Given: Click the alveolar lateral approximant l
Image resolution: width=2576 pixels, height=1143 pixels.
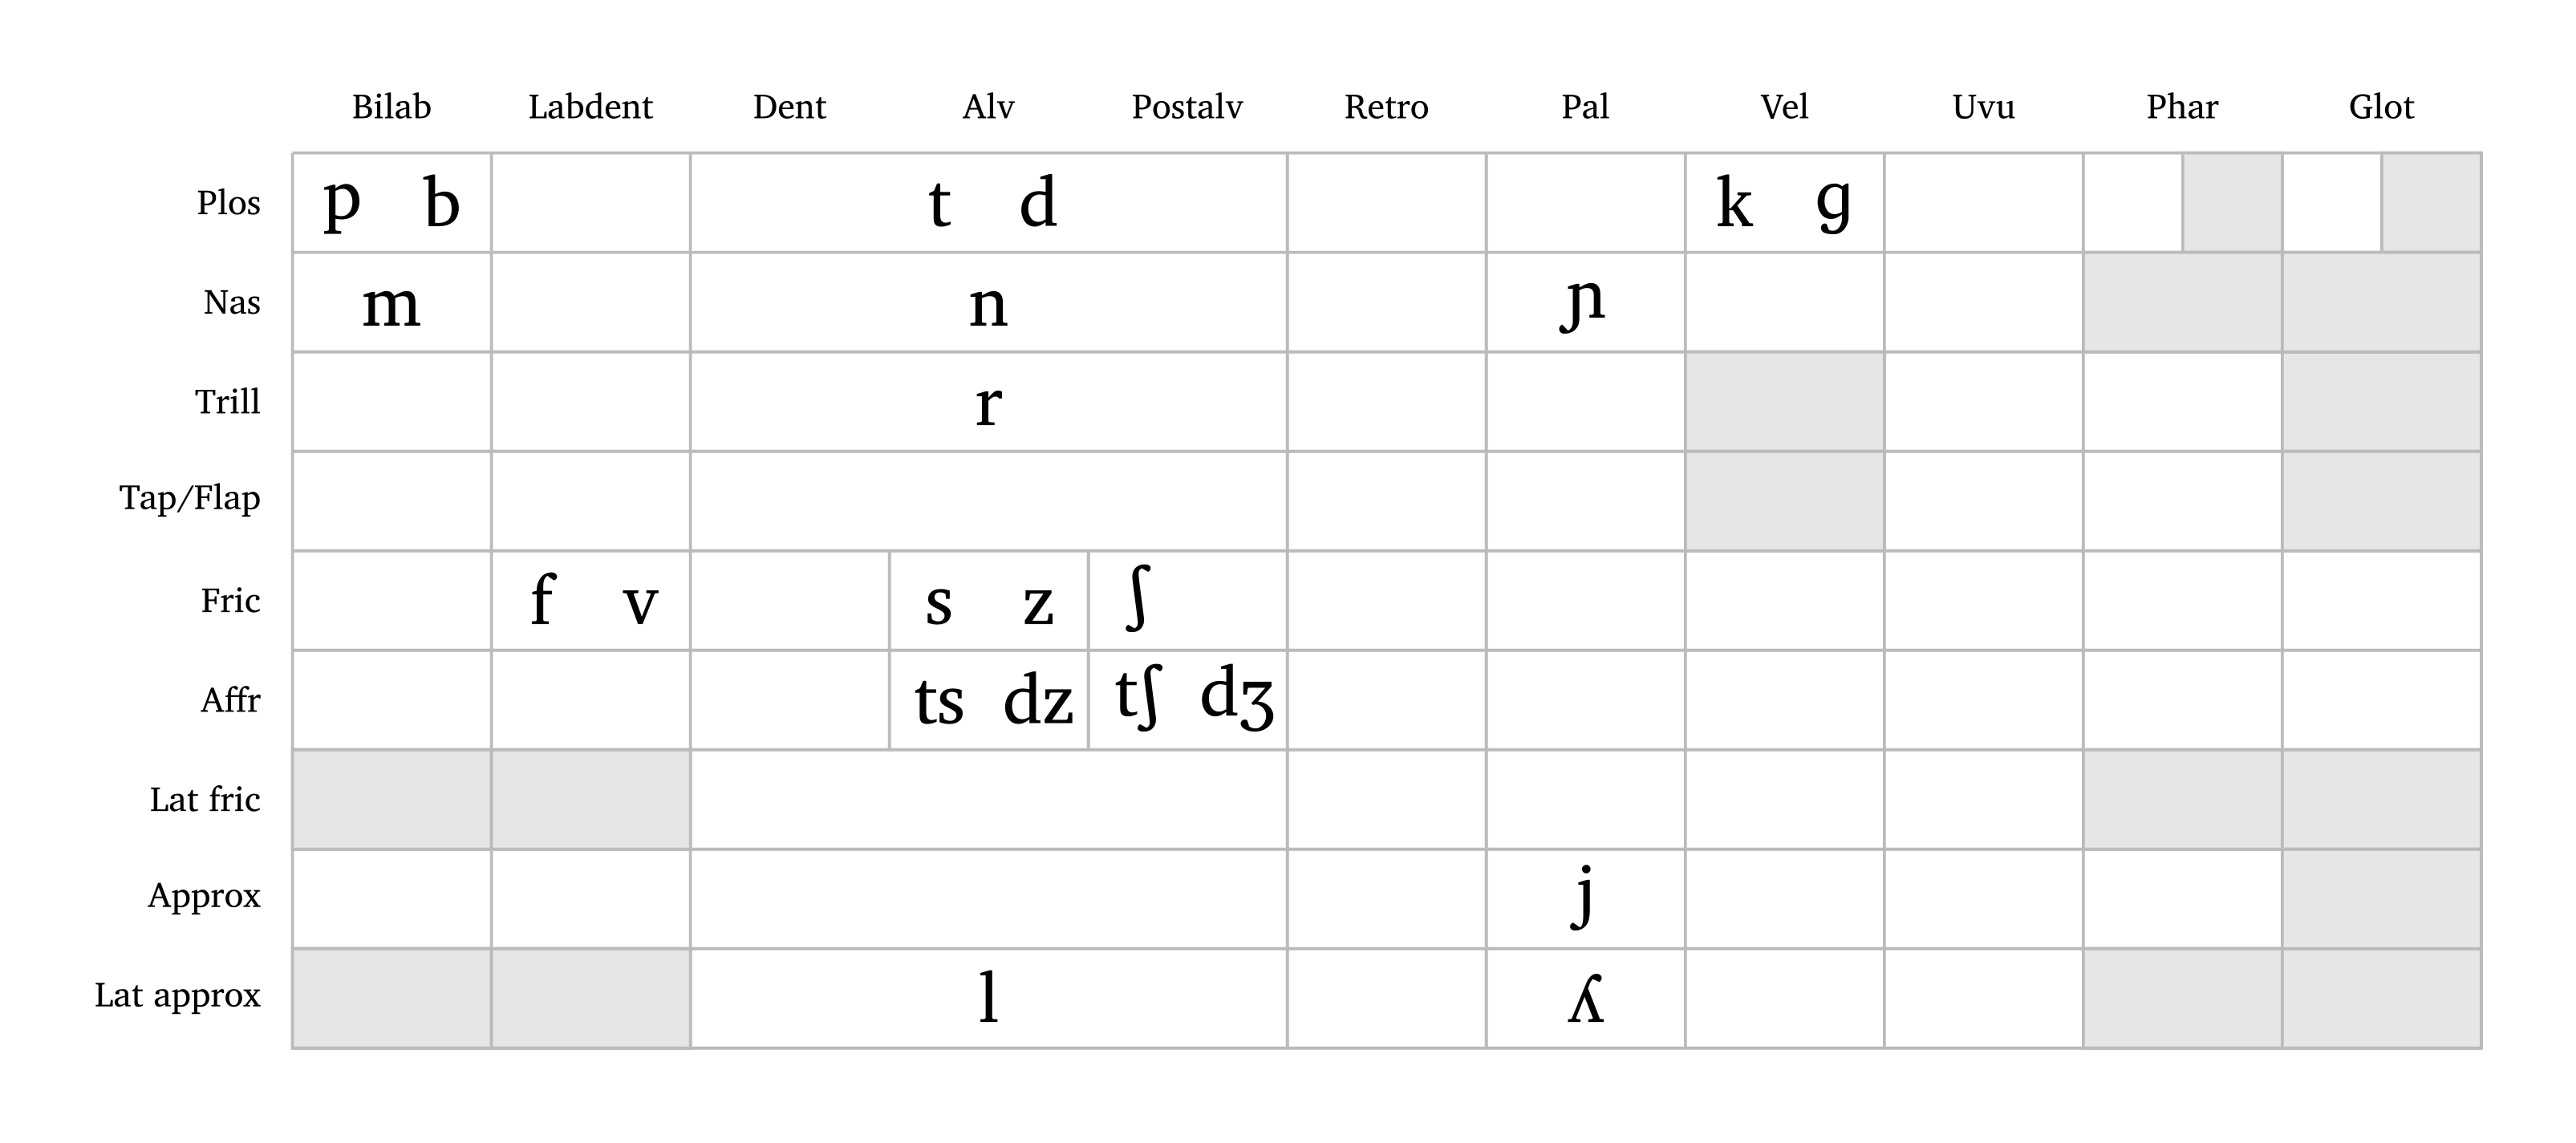Looking at the screenshot, I should pyautogui.click(x=988, y=997).
